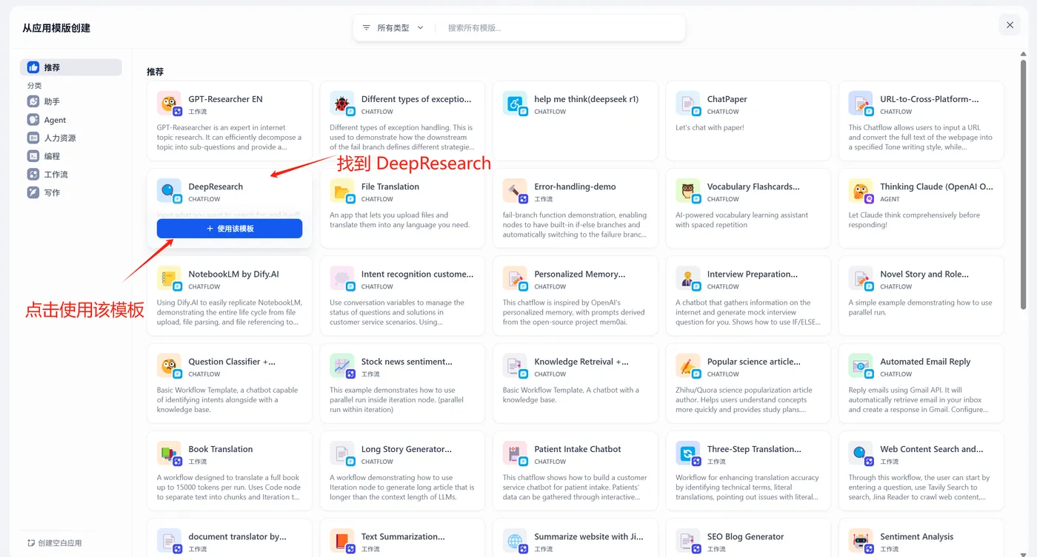Click the AGENT label under Thinking Claude
The width and height of the screenshot is (1037, 557).
coord(890,199)
